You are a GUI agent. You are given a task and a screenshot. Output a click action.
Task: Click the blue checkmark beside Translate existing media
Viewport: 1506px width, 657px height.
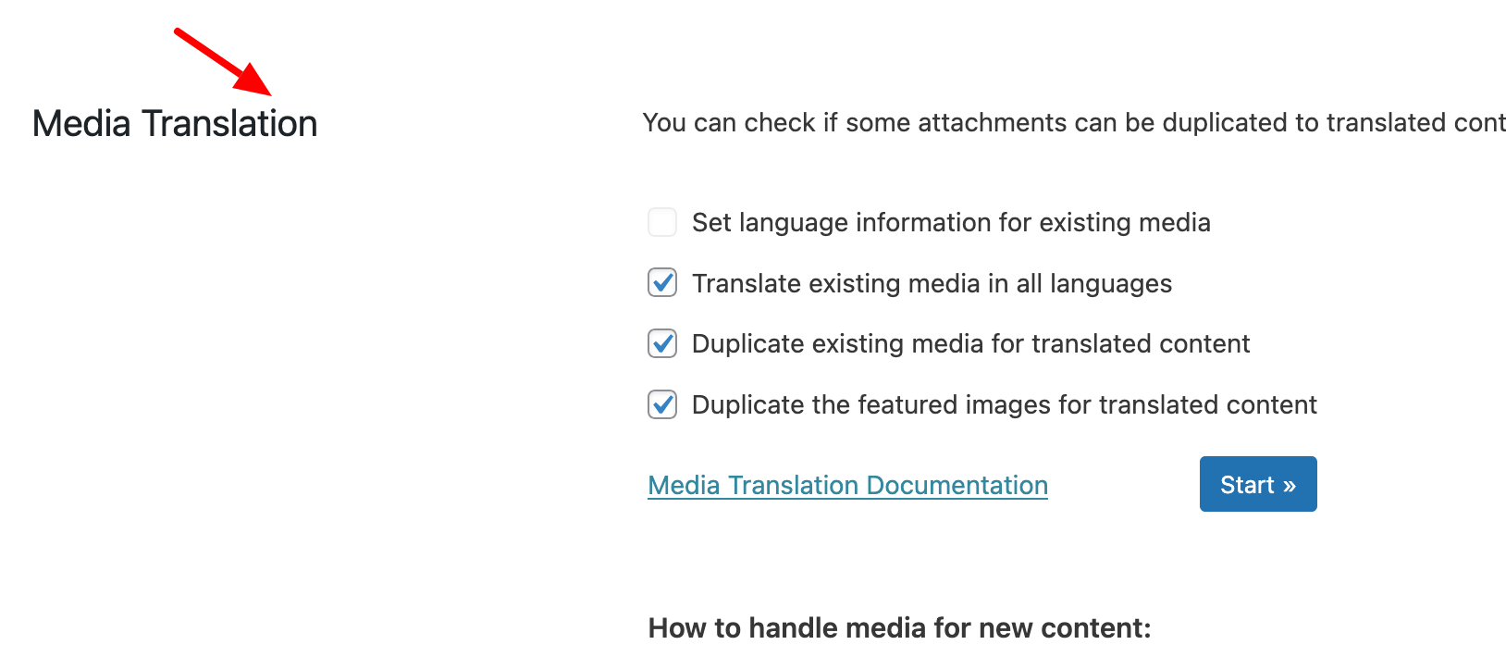pyautogui.click(x=663, y=282)
